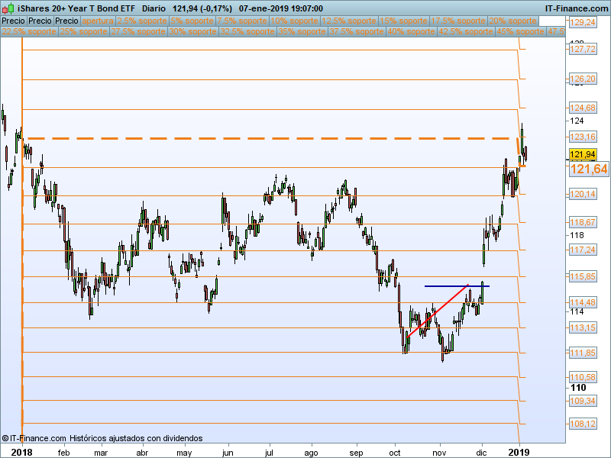Image resolution: width=611 pixels, height=458 pixels.
Task: Select the '2.5% soporte' indicator label
Action: [x=142, y=21]
